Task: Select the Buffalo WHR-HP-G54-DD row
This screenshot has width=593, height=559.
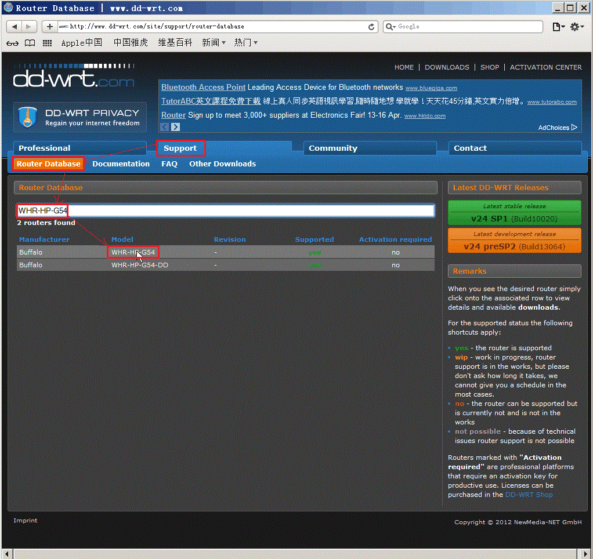Action: (x=226, y=265)
